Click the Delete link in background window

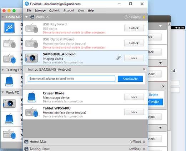(154, 95)
